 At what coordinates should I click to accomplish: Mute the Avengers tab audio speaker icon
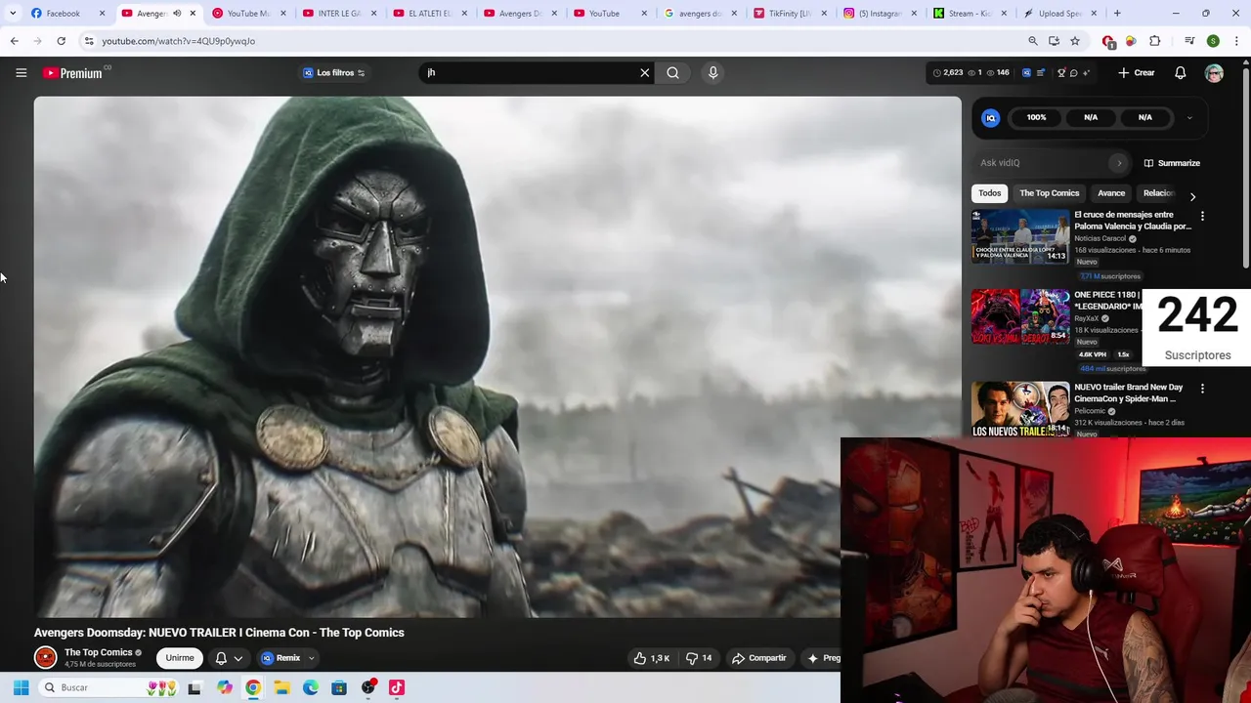pos(177,14)
